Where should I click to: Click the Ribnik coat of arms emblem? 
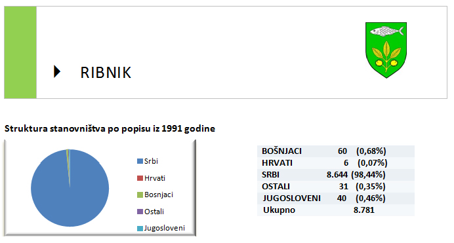(386, 50)
